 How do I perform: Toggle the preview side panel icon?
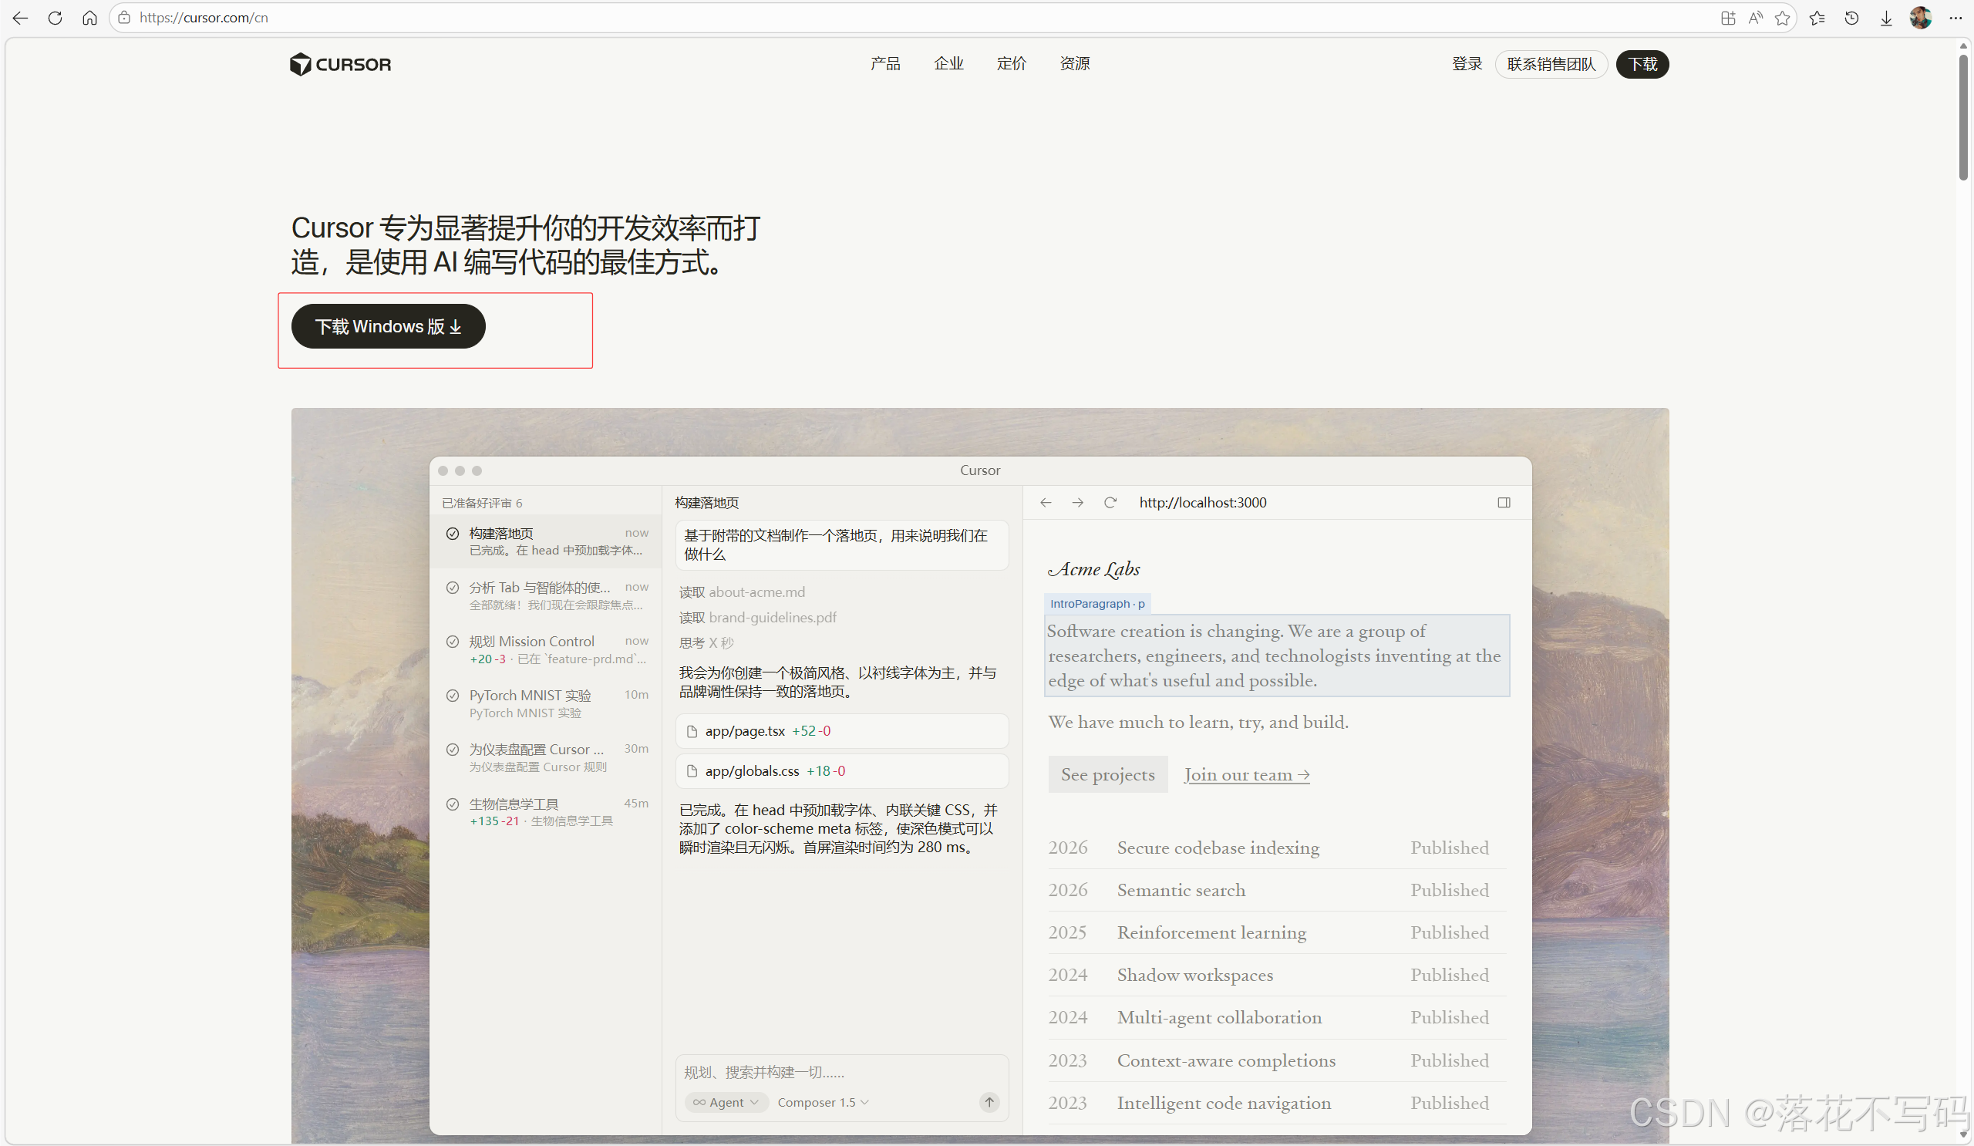[x=1503, y=502]
